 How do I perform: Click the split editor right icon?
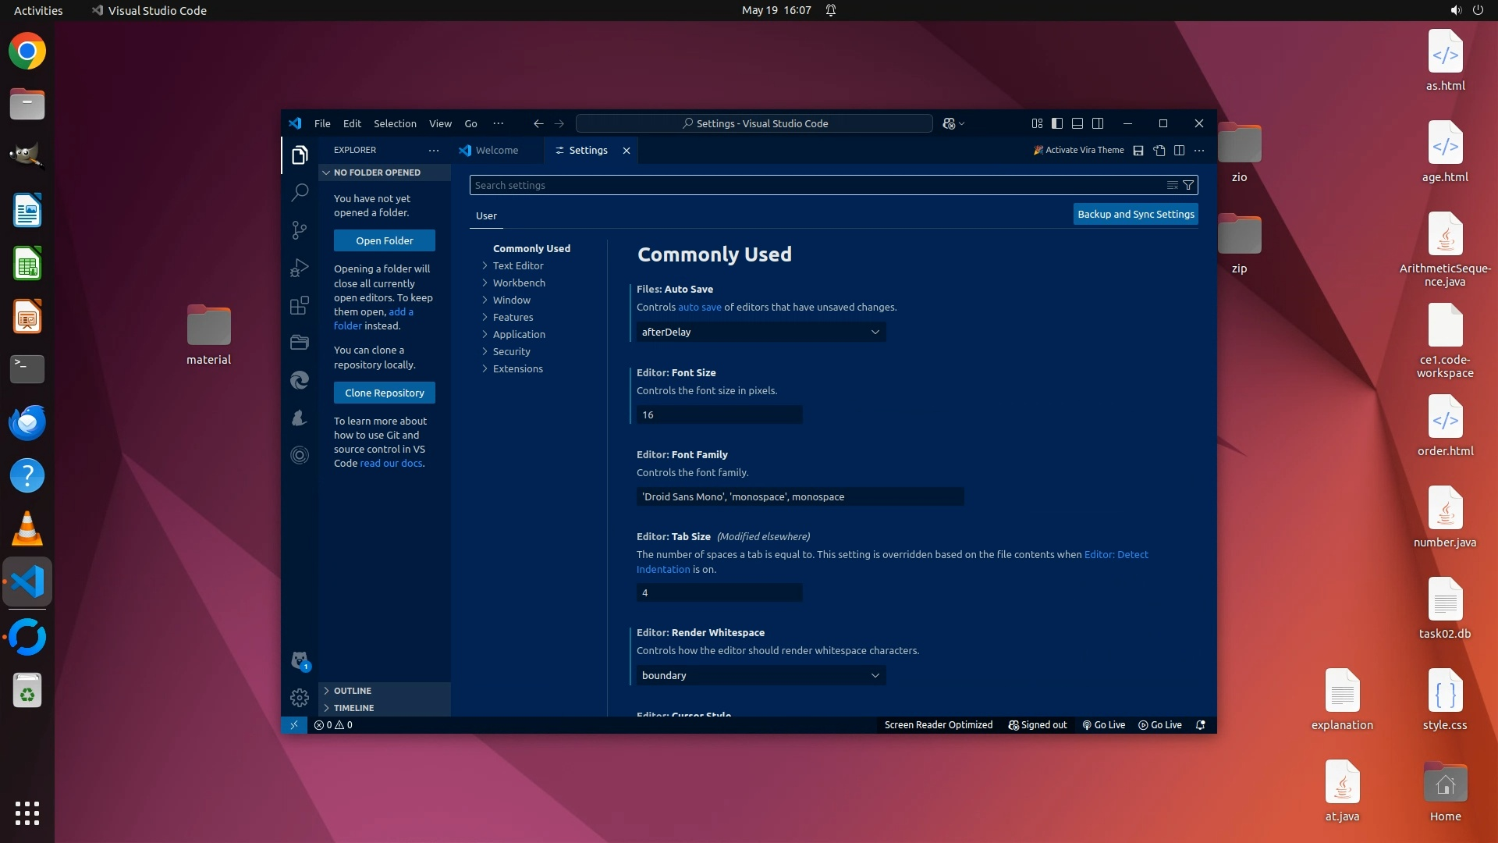pyautogui.click(x=1180, y=151)
